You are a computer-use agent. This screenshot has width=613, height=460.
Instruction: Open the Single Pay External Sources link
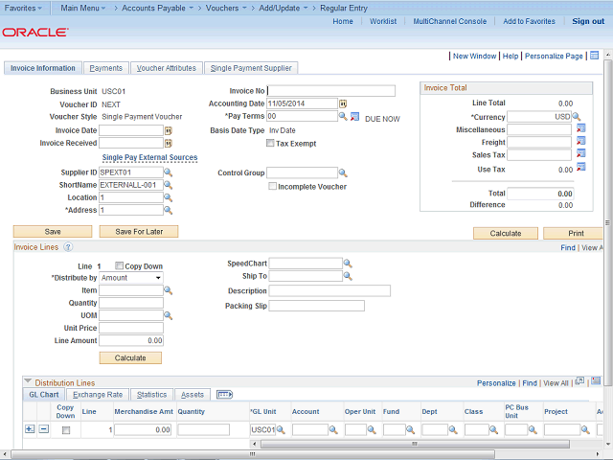click(x=149, y=157)
